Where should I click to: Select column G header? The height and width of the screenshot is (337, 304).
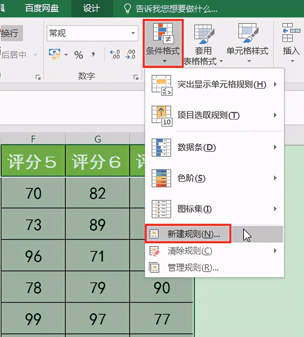[97, 139]
